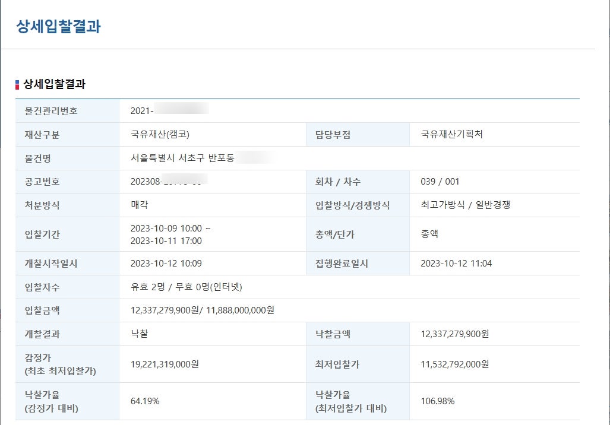Screen dimensions: 610x425
Task: Click the 19,221,319,000원 appraisal price
Action: [x=165, y=364]
